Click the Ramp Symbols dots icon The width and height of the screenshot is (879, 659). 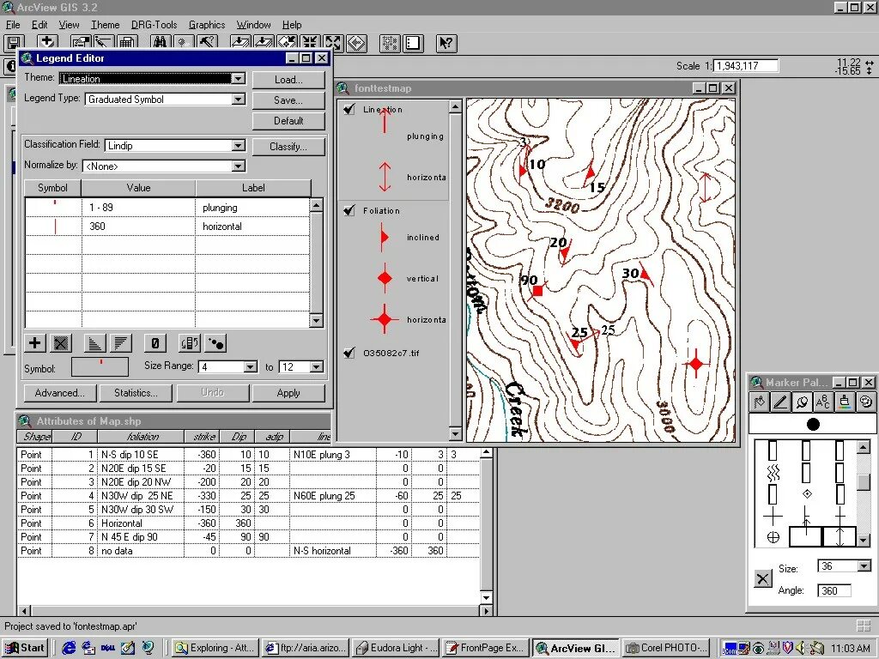tap(215, 343)
